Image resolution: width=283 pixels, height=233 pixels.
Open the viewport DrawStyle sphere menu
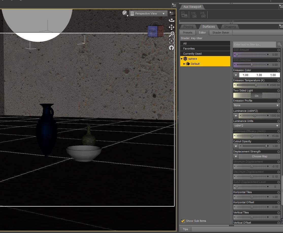coord(125,13)
